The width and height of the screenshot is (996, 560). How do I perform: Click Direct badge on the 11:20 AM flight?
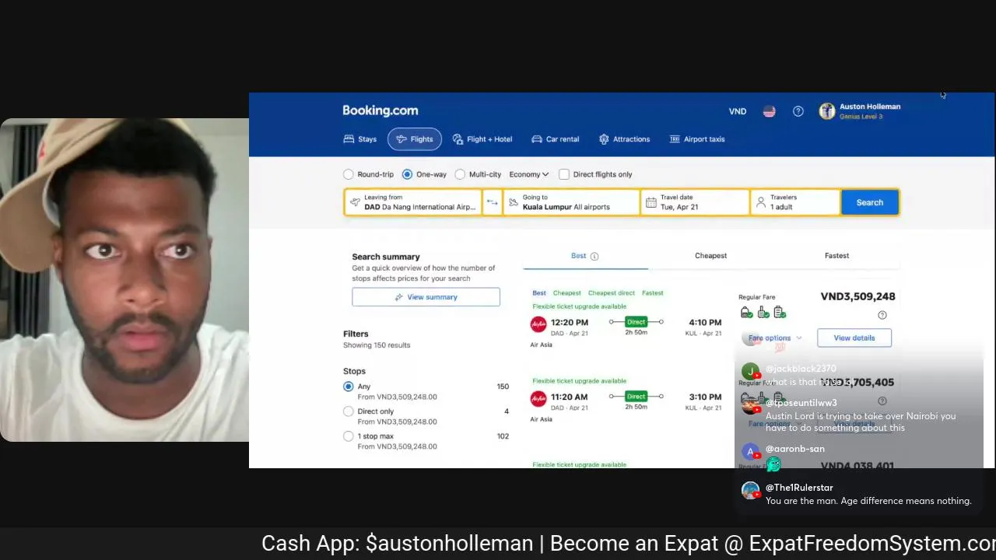click(636, 397)
